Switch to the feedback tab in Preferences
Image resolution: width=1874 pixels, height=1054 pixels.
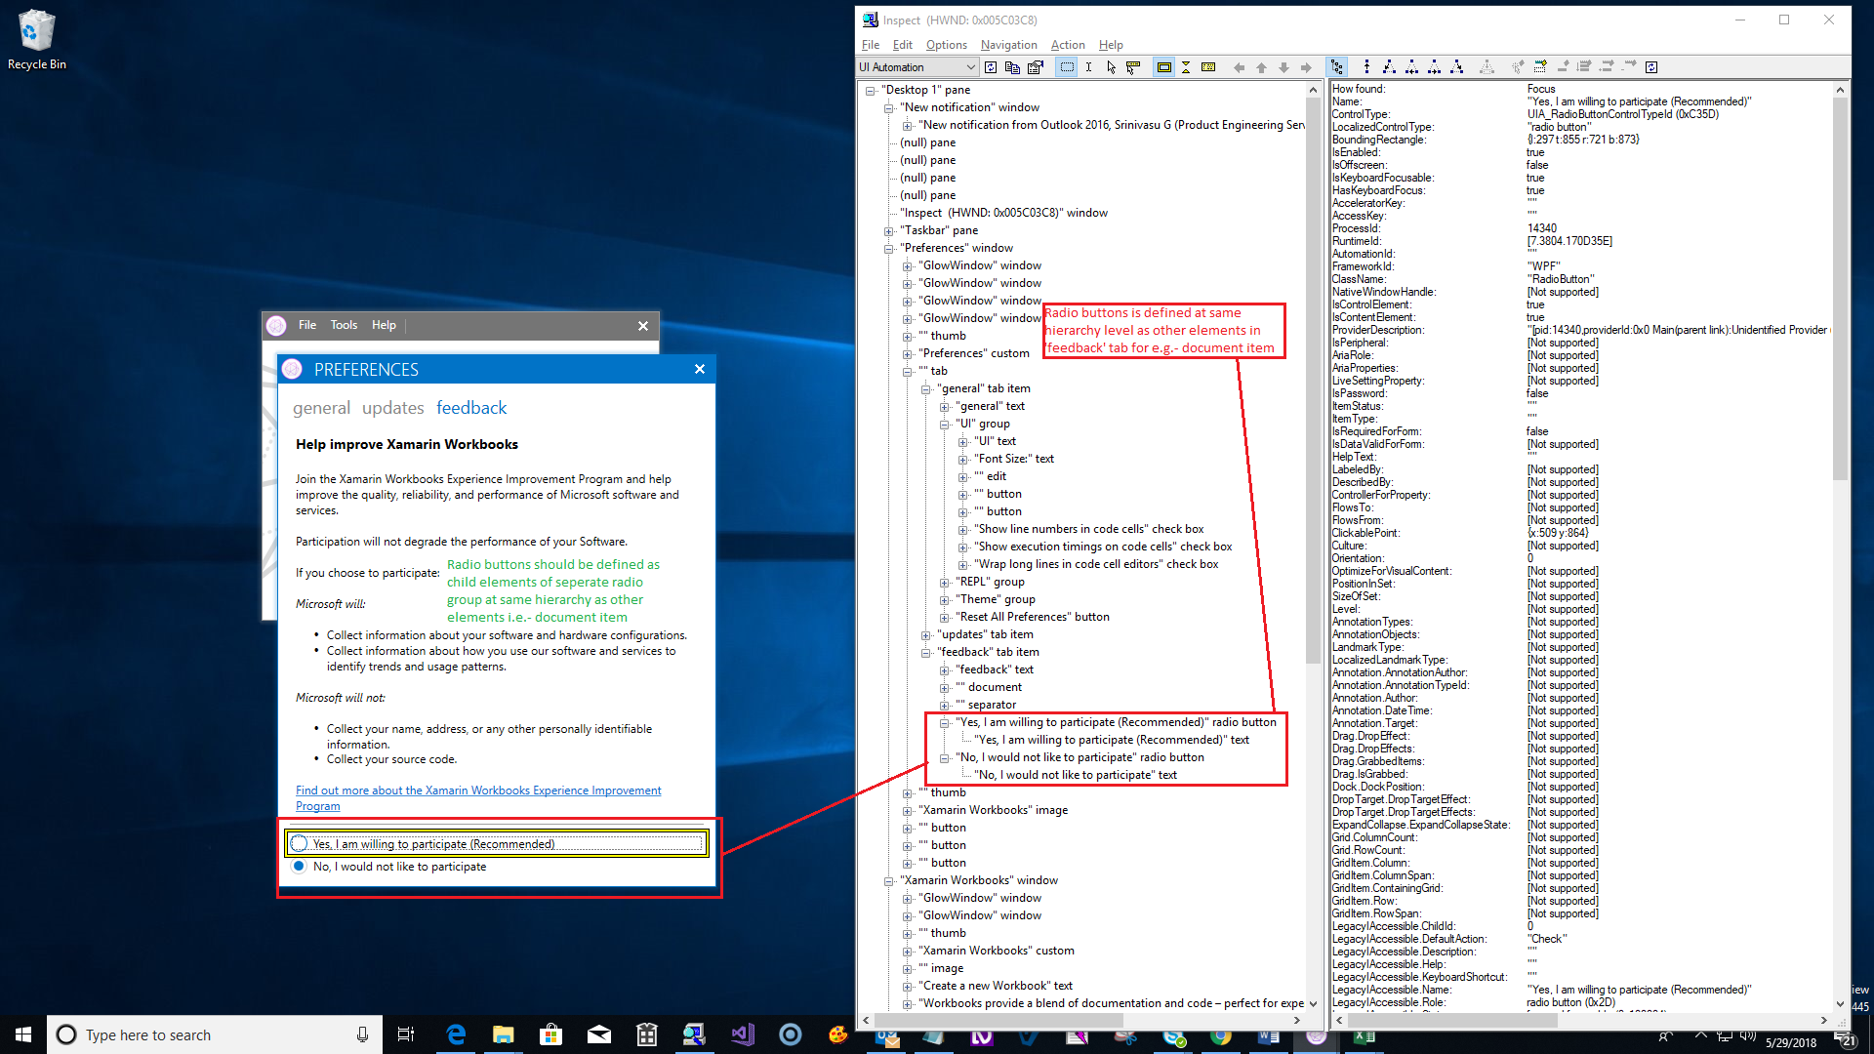(471, 408)
